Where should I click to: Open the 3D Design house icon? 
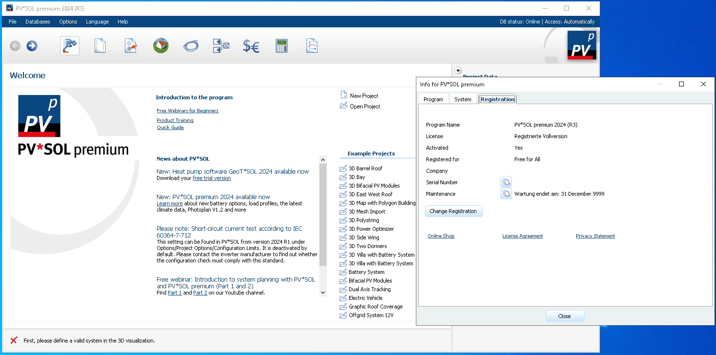point(161,46)
